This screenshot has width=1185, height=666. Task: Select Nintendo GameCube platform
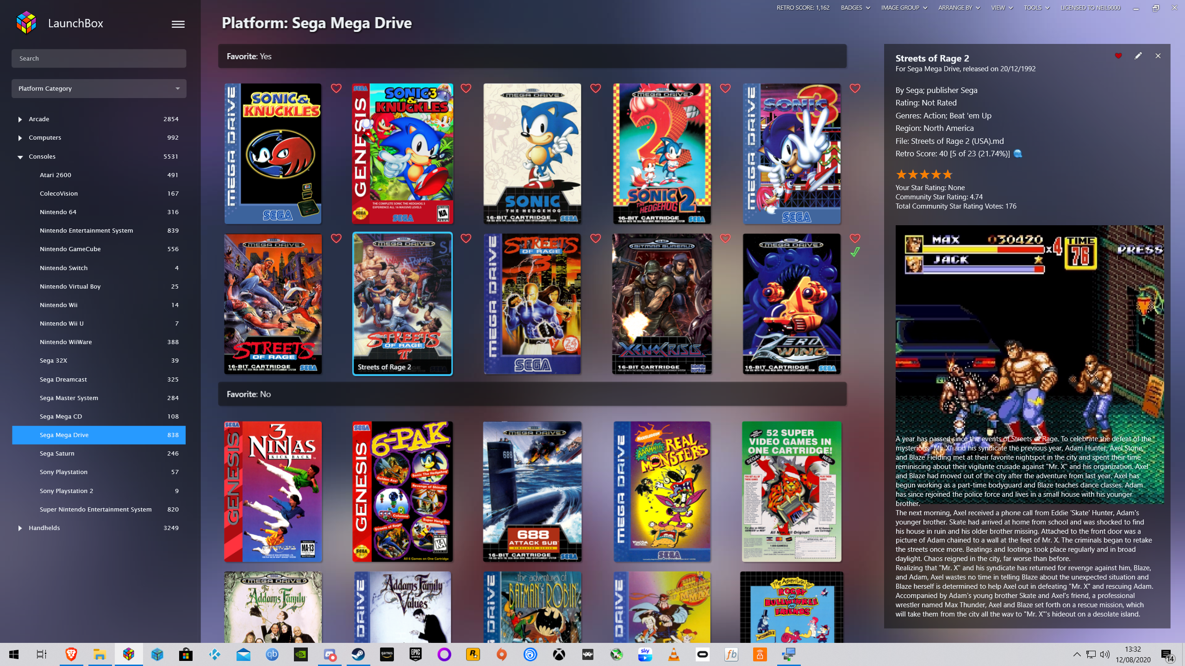(x=99, y=249)
